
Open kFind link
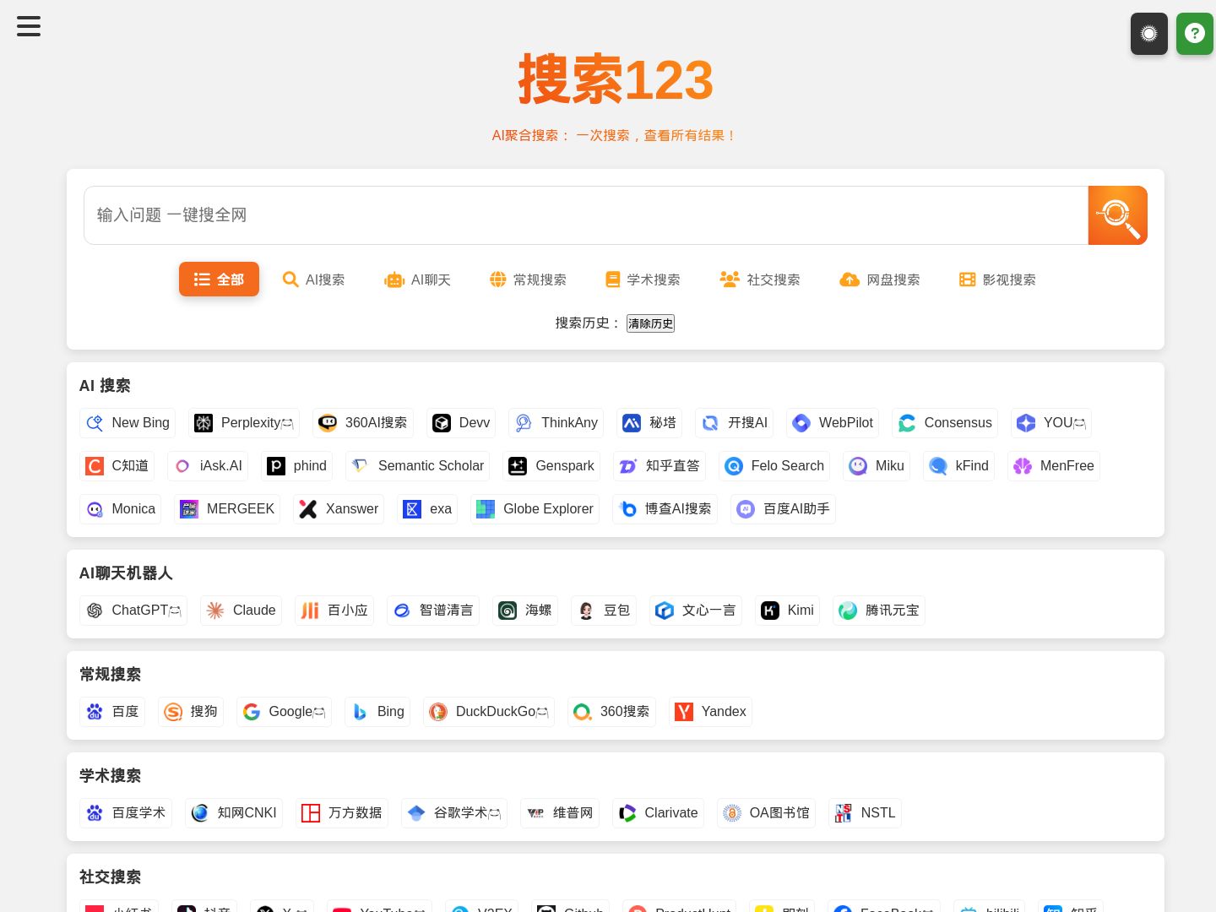(958, 466)
